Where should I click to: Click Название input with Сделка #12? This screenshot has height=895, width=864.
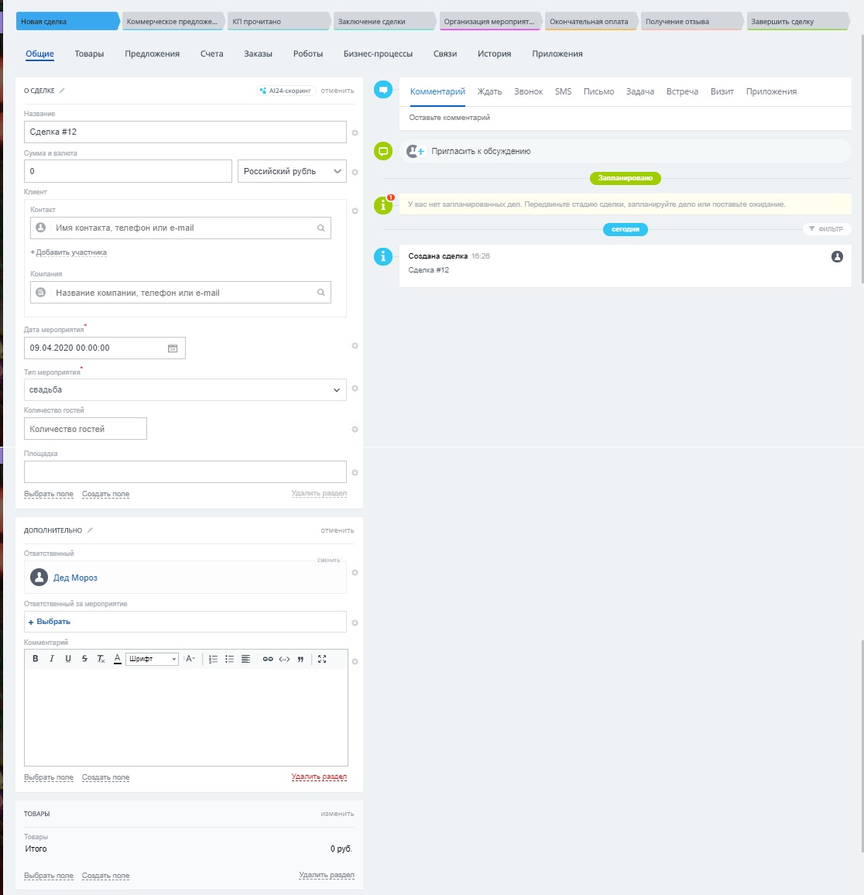(185, 132)
